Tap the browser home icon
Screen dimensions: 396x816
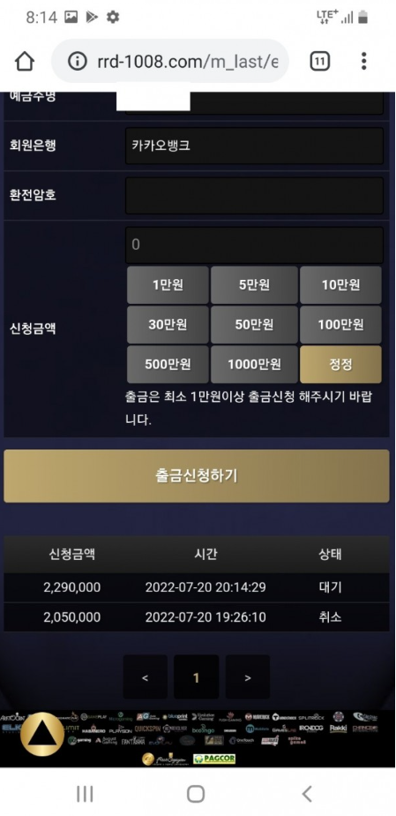pos(25,62)
